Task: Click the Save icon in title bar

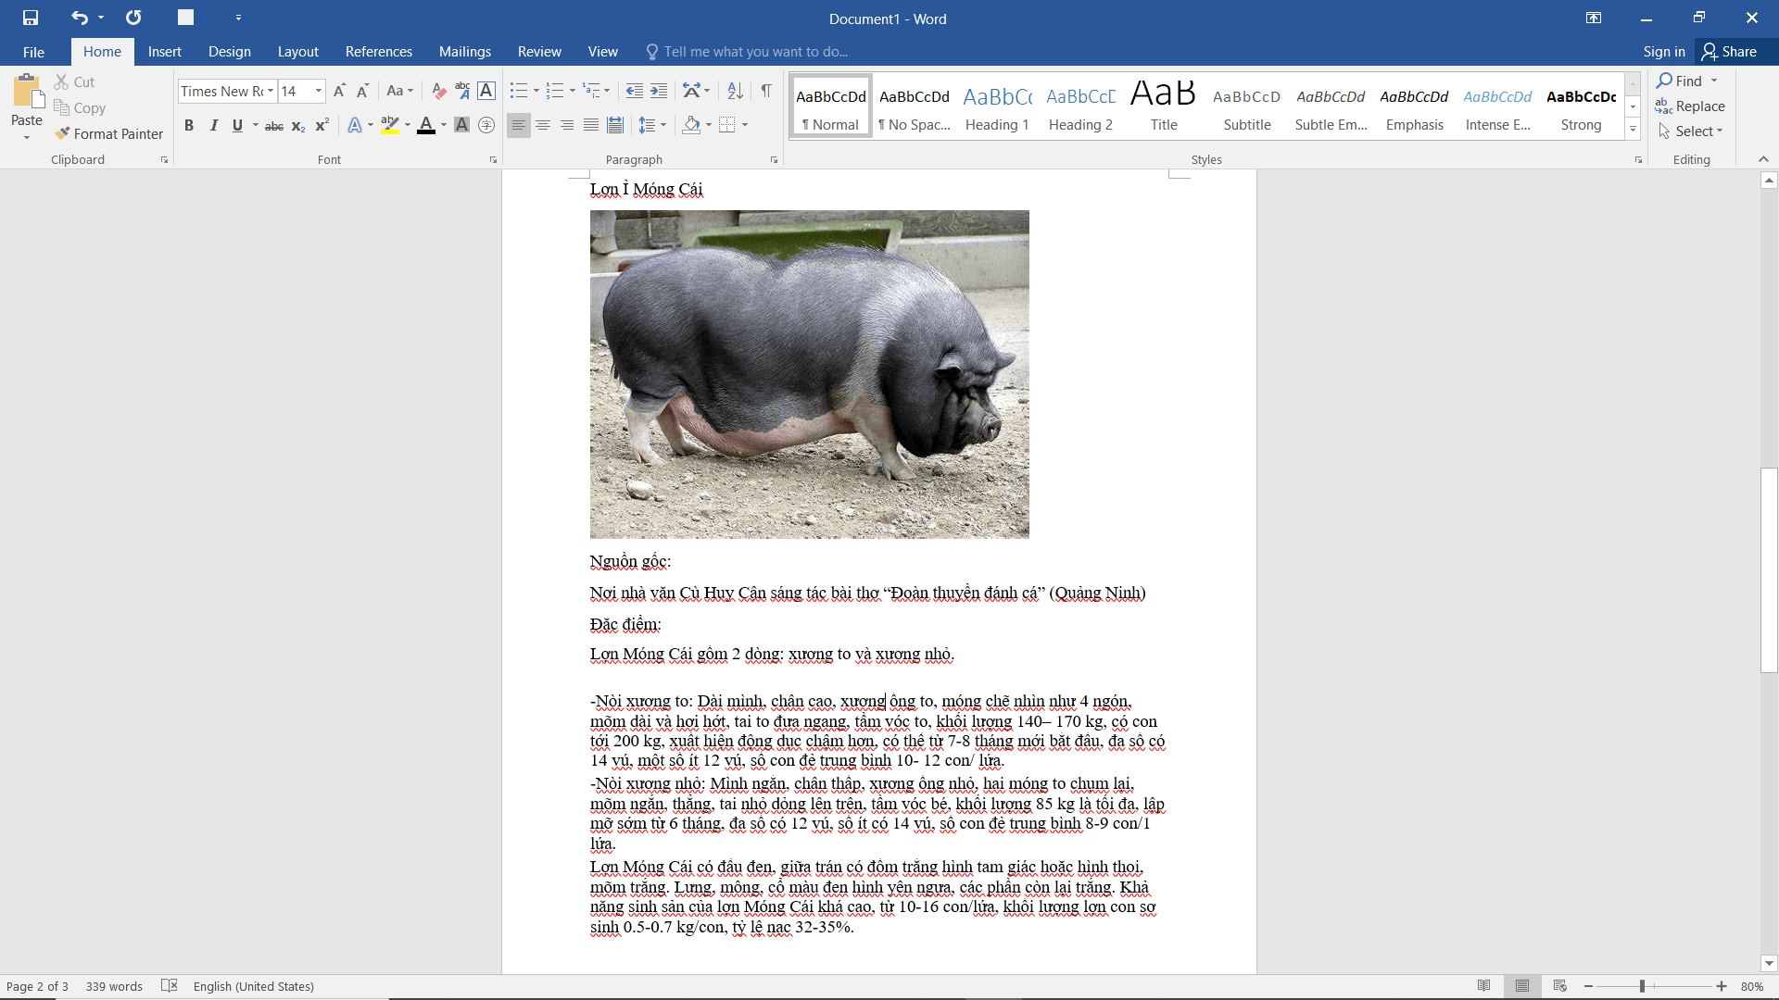Action: pyautogui.click(x=31, y=18)
